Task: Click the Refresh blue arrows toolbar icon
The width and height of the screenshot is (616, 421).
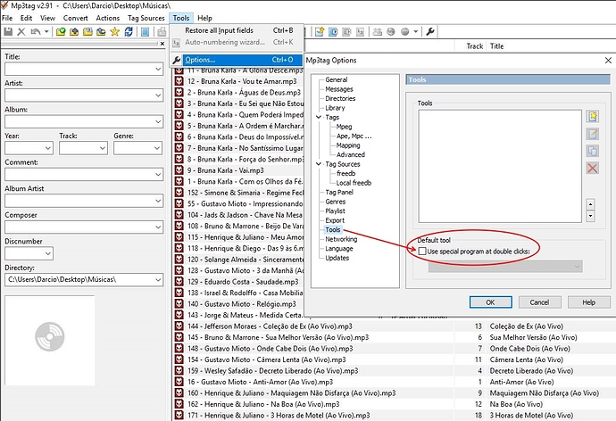Action: pyautogui.click(x=129, y=32)
